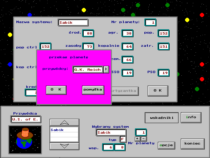
Task: Click the G.K. Reich leader field
Action: (x=88, y=69)
